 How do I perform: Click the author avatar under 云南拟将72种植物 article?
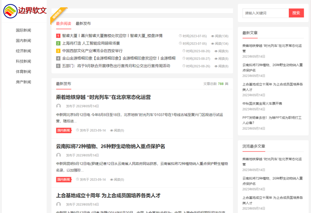coord(59,155)
